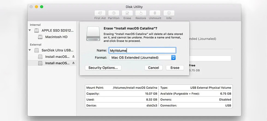Click the Restore toolbar icon
The image size is (267, 121).
coord(141,13)
